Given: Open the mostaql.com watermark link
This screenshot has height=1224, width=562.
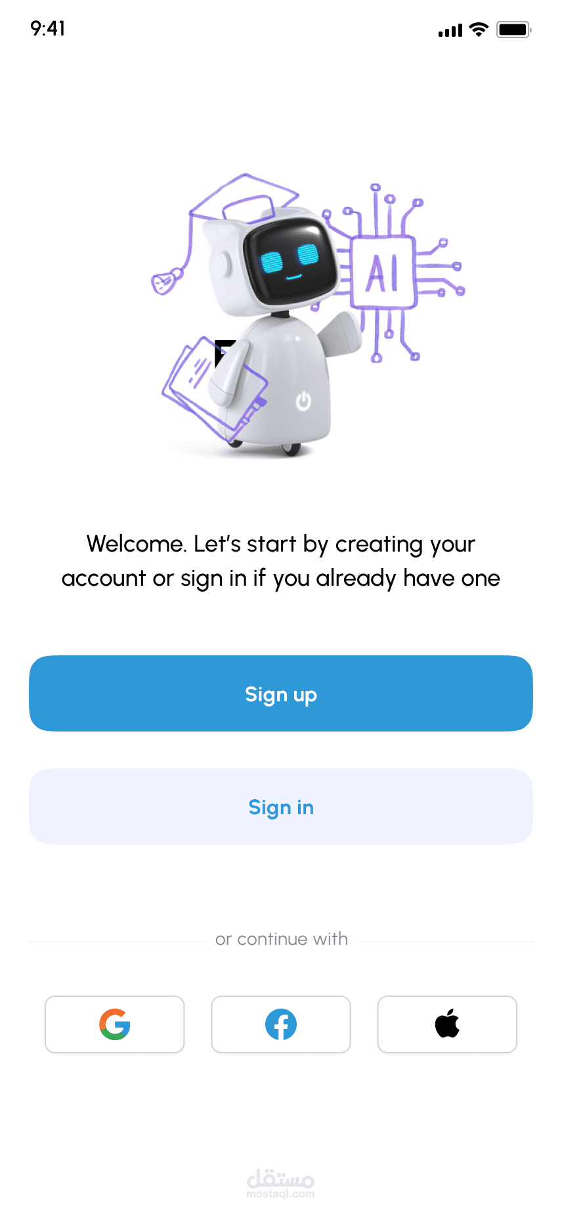Looking at the screenshot, I should (x=281, y=1184).
